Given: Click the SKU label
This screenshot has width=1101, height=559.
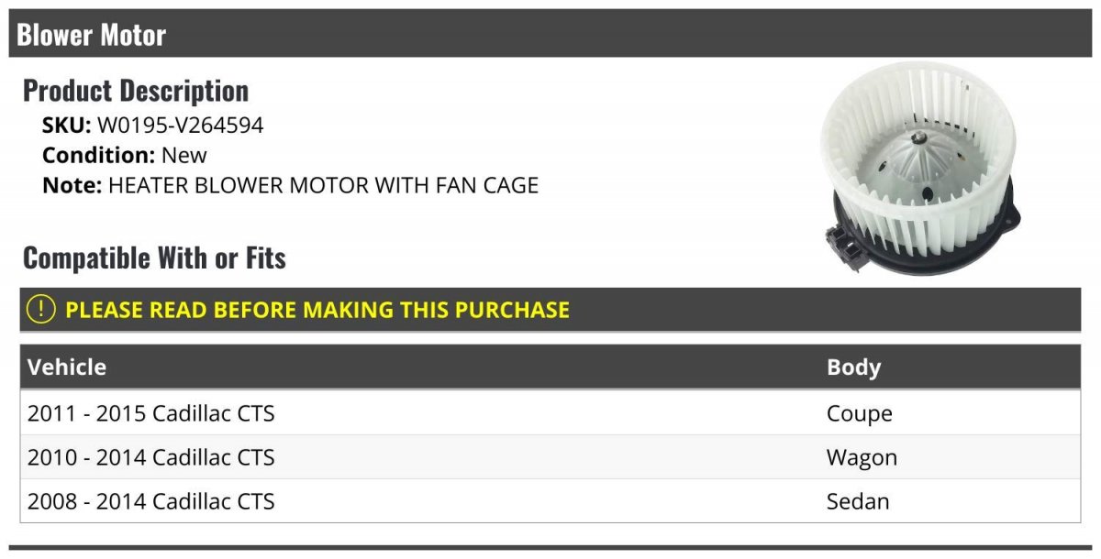Looking at the screenshot, I should [67, 126].
